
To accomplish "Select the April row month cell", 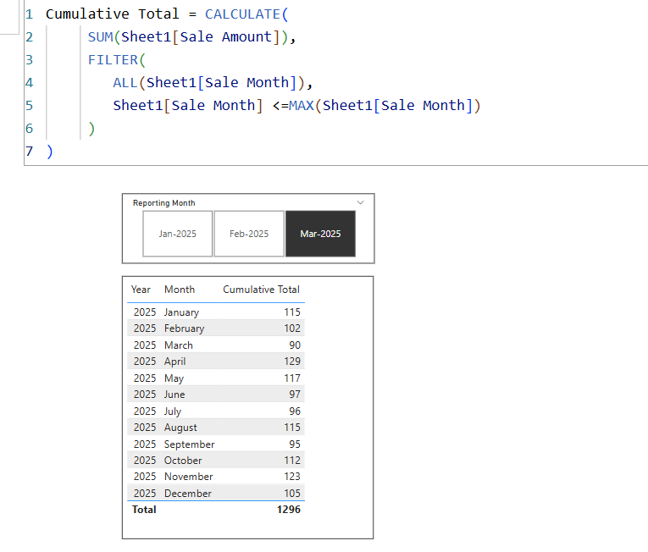I will [x=174, y=362].
